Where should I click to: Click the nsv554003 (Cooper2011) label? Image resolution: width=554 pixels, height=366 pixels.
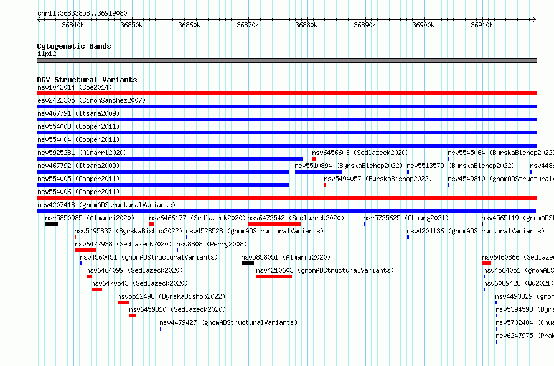click(x=78, y=126)
